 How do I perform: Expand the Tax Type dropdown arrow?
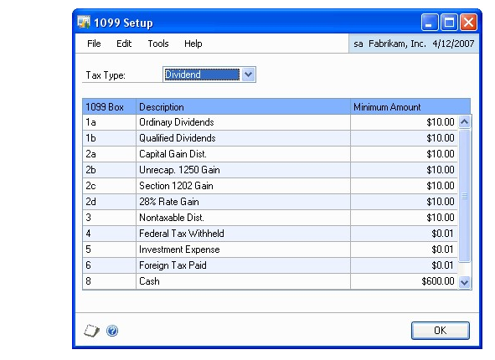tap(249, 75)
